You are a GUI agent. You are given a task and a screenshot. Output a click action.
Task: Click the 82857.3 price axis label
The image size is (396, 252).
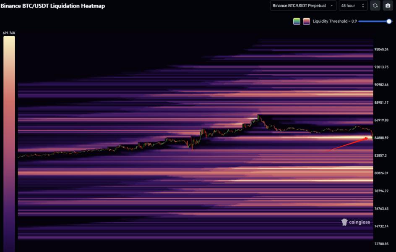(380, 155)
